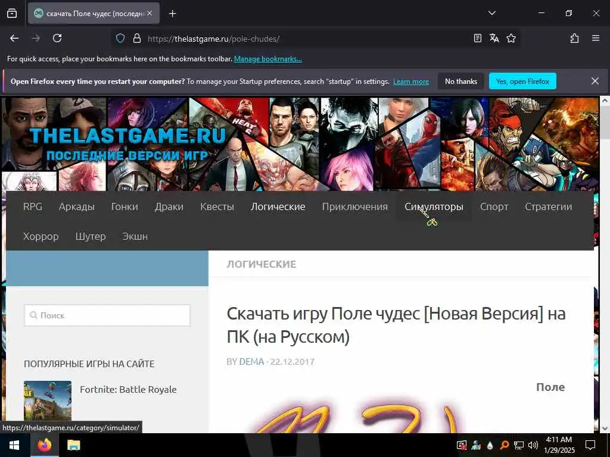This screenshot has height=457, width=610.
Task: Open the notification center icon
Action: tap(590, 445)
